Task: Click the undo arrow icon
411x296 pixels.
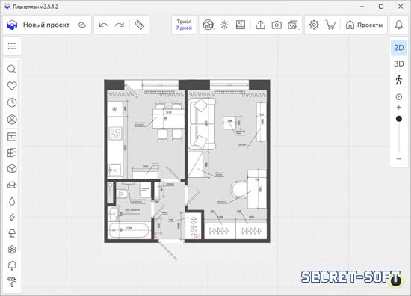Action: (x=103, y=25)
